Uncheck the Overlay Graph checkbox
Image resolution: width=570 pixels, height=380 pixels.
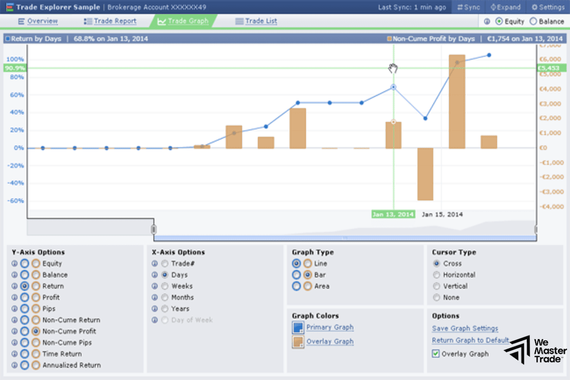pos(436,354)
